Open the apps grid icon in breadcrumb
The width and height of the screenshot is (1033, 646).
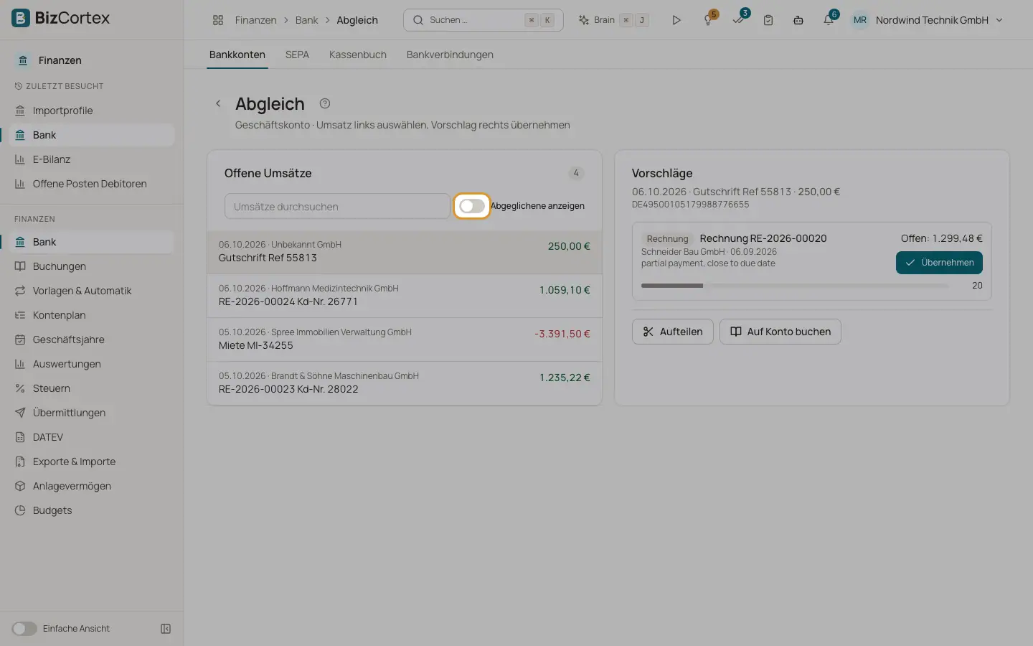coord(218,20)
